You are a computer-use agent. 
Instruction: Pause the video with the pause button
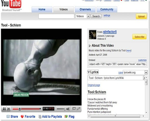pyautogui.click(x=4, y=109)
